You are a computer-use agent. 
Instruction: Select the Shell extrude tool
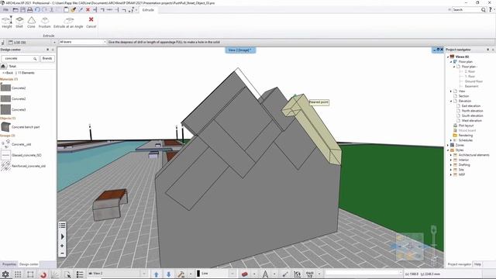pos(19,22)
